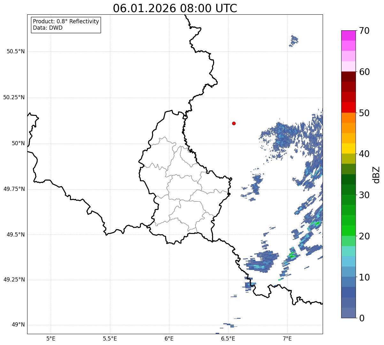Click the latitude label "49.75°N"
The image size is (384, 345).
[x=14, y=189]
